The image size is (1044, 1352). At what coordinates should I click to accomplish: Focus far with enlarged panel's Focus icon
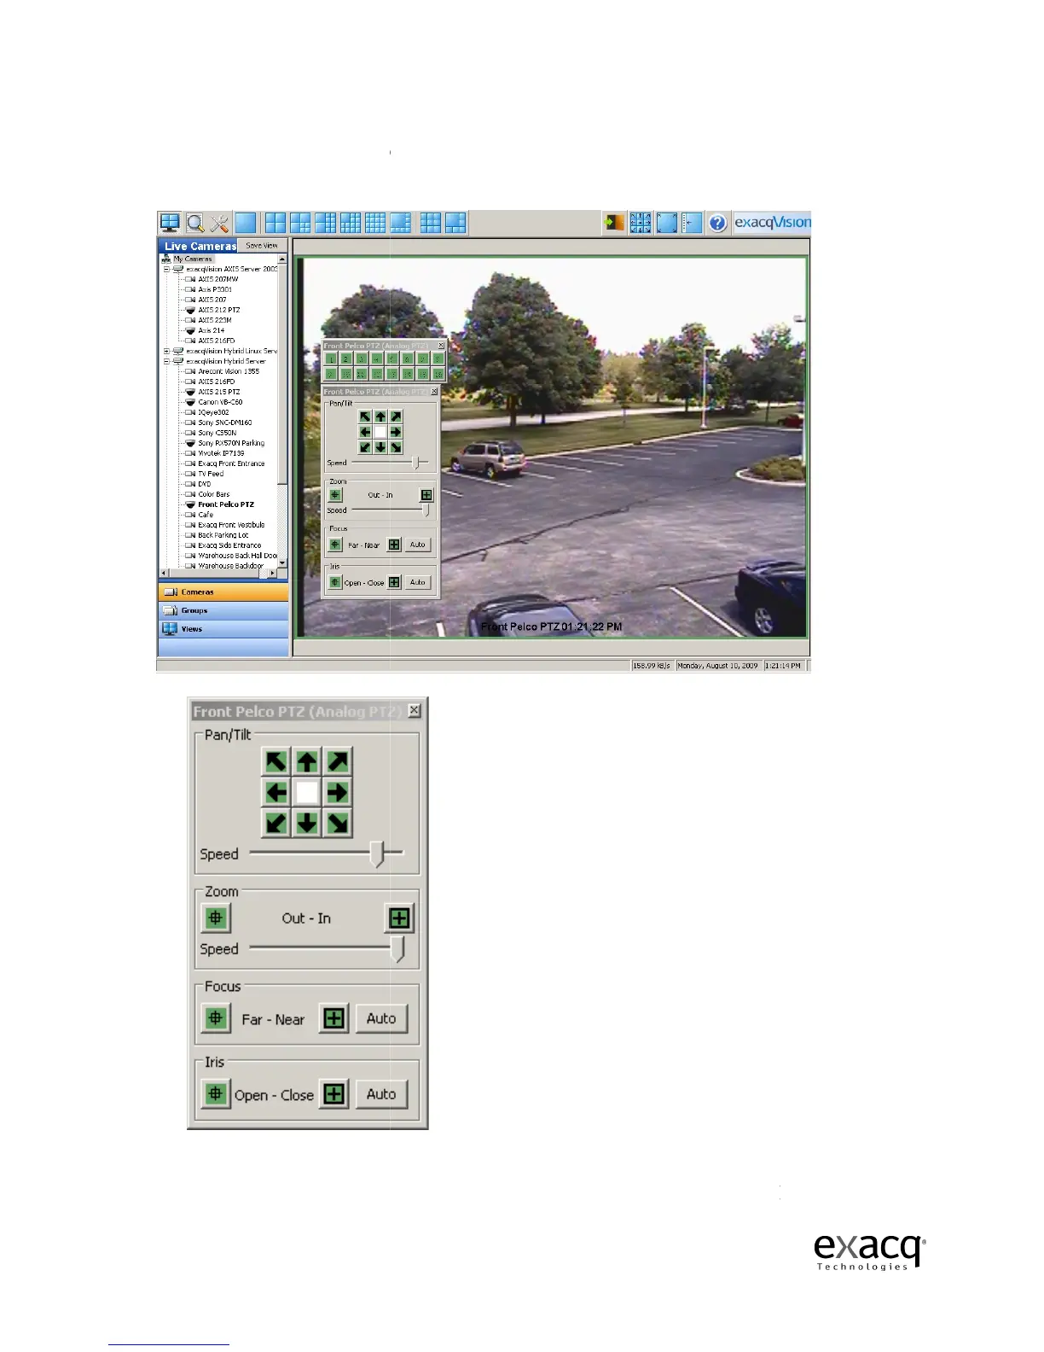[x=216, y=1018]
